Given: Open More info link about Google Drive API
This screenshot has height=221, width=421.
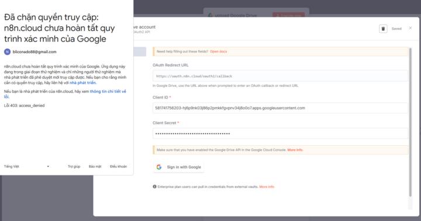Looking at the screenshot, I should (x=295, y=150).
